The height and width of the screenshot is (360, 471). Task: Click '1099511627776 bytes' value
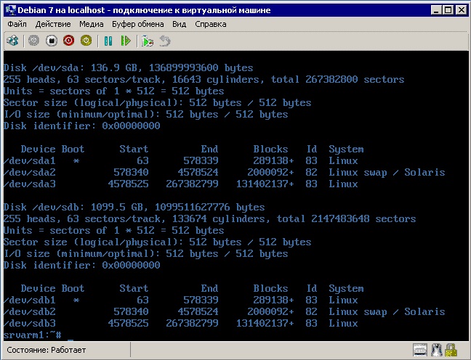209,208
